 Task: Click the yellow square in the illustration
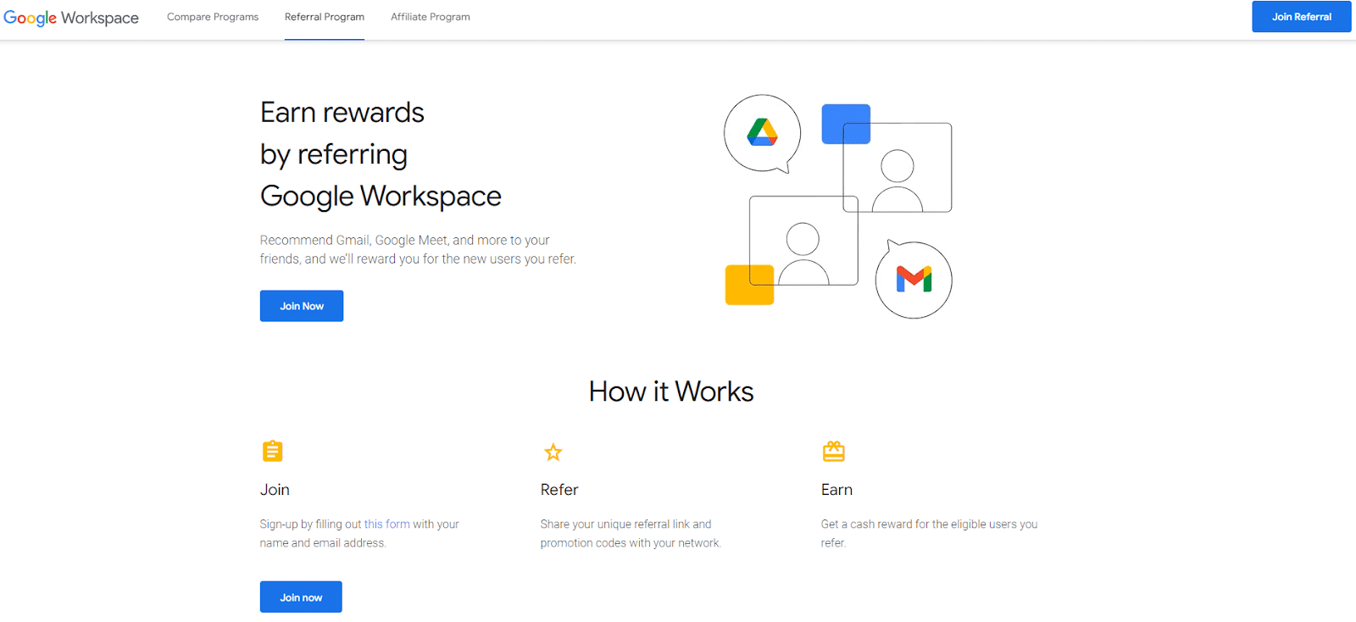[x=749, y=285]
